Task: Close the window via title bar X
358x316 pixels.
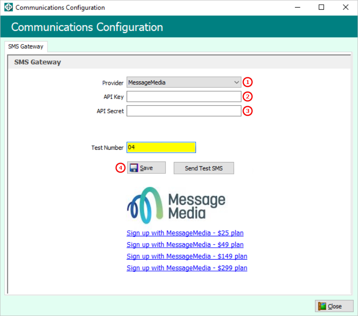Action: [345, 7]
